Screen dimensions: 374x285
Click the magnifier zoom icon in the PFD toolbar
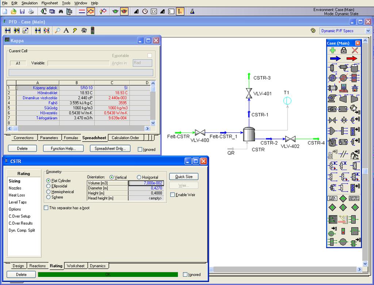[57, 30]
